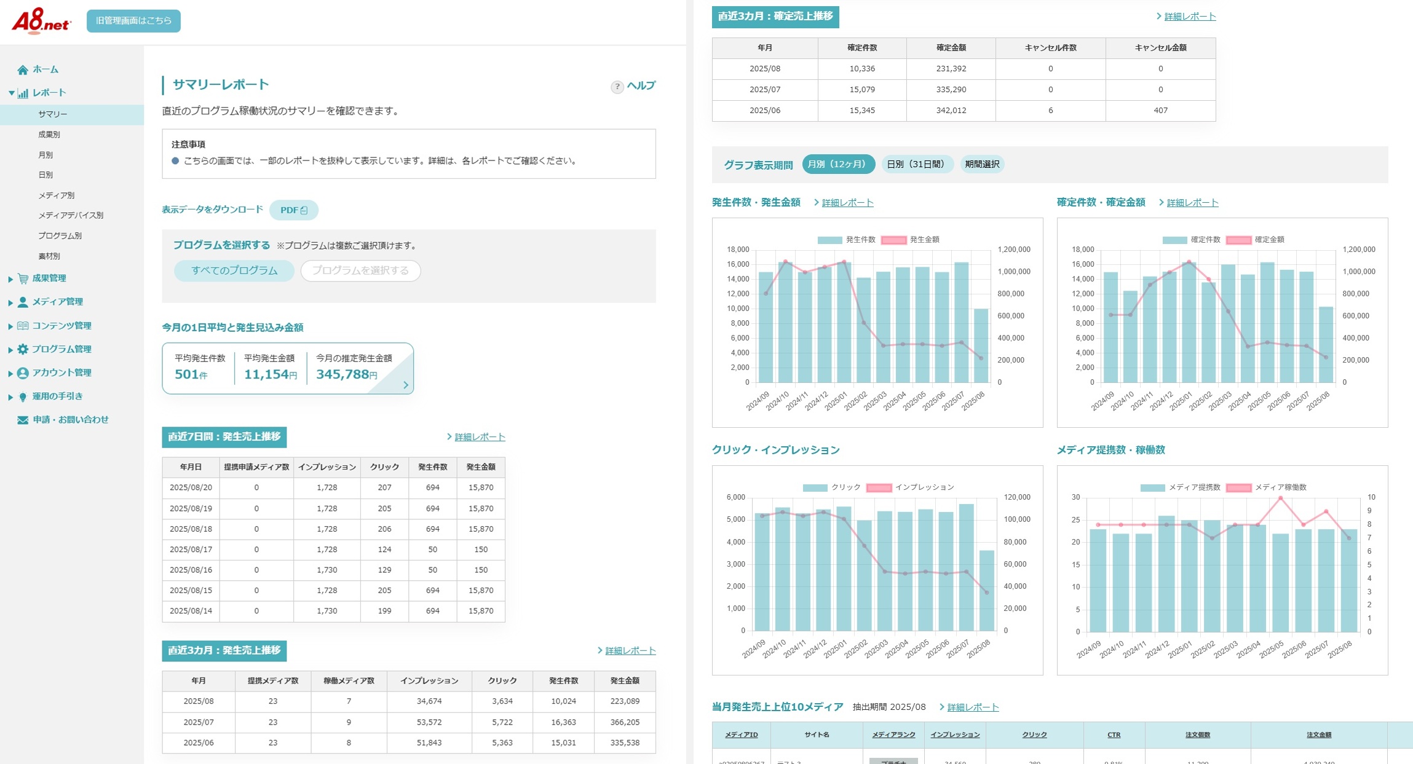Click the A8.net logo
Screen dimensions: 1413x764
(41, 21)
